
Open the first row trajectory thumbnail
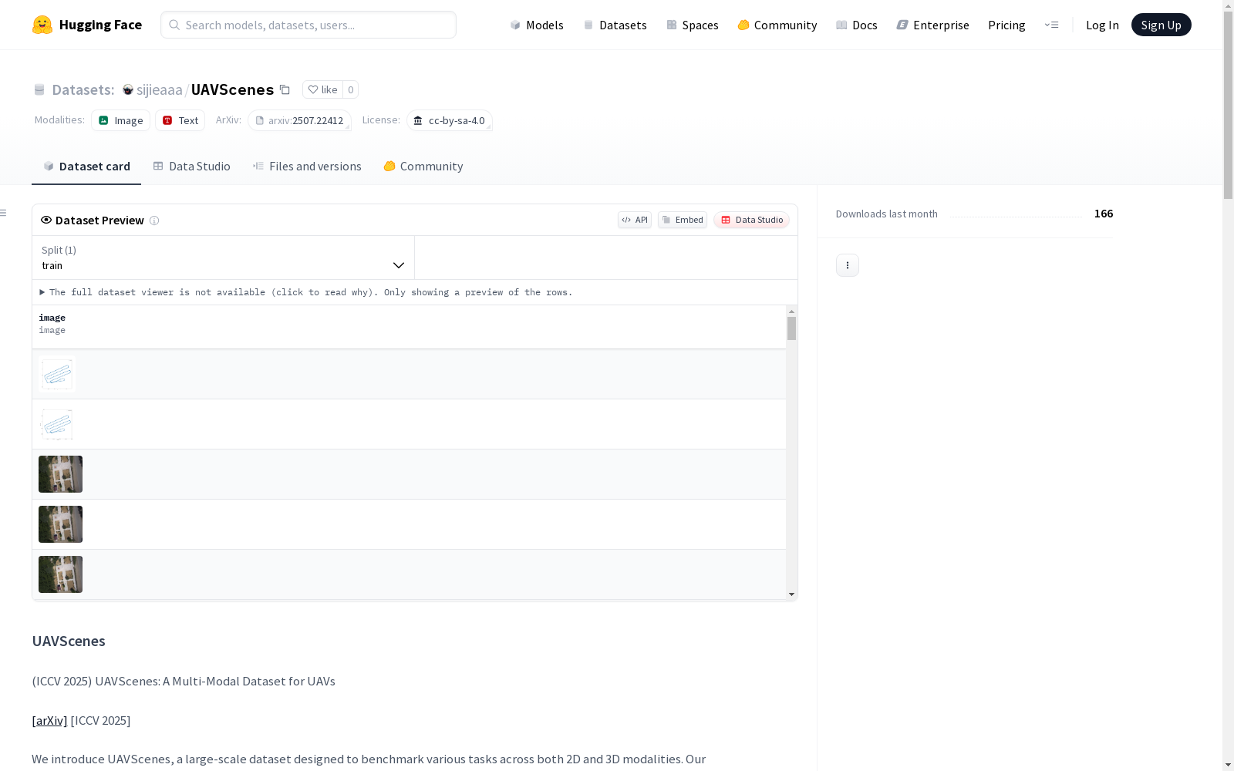click(57, 375)
